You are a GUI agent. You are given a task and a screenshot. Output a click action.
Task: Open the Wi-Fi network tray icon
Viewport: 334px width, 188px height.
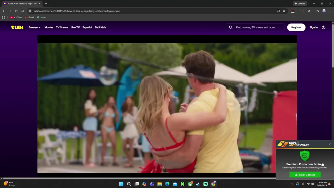pyautogui.click(x=308, y=184)
